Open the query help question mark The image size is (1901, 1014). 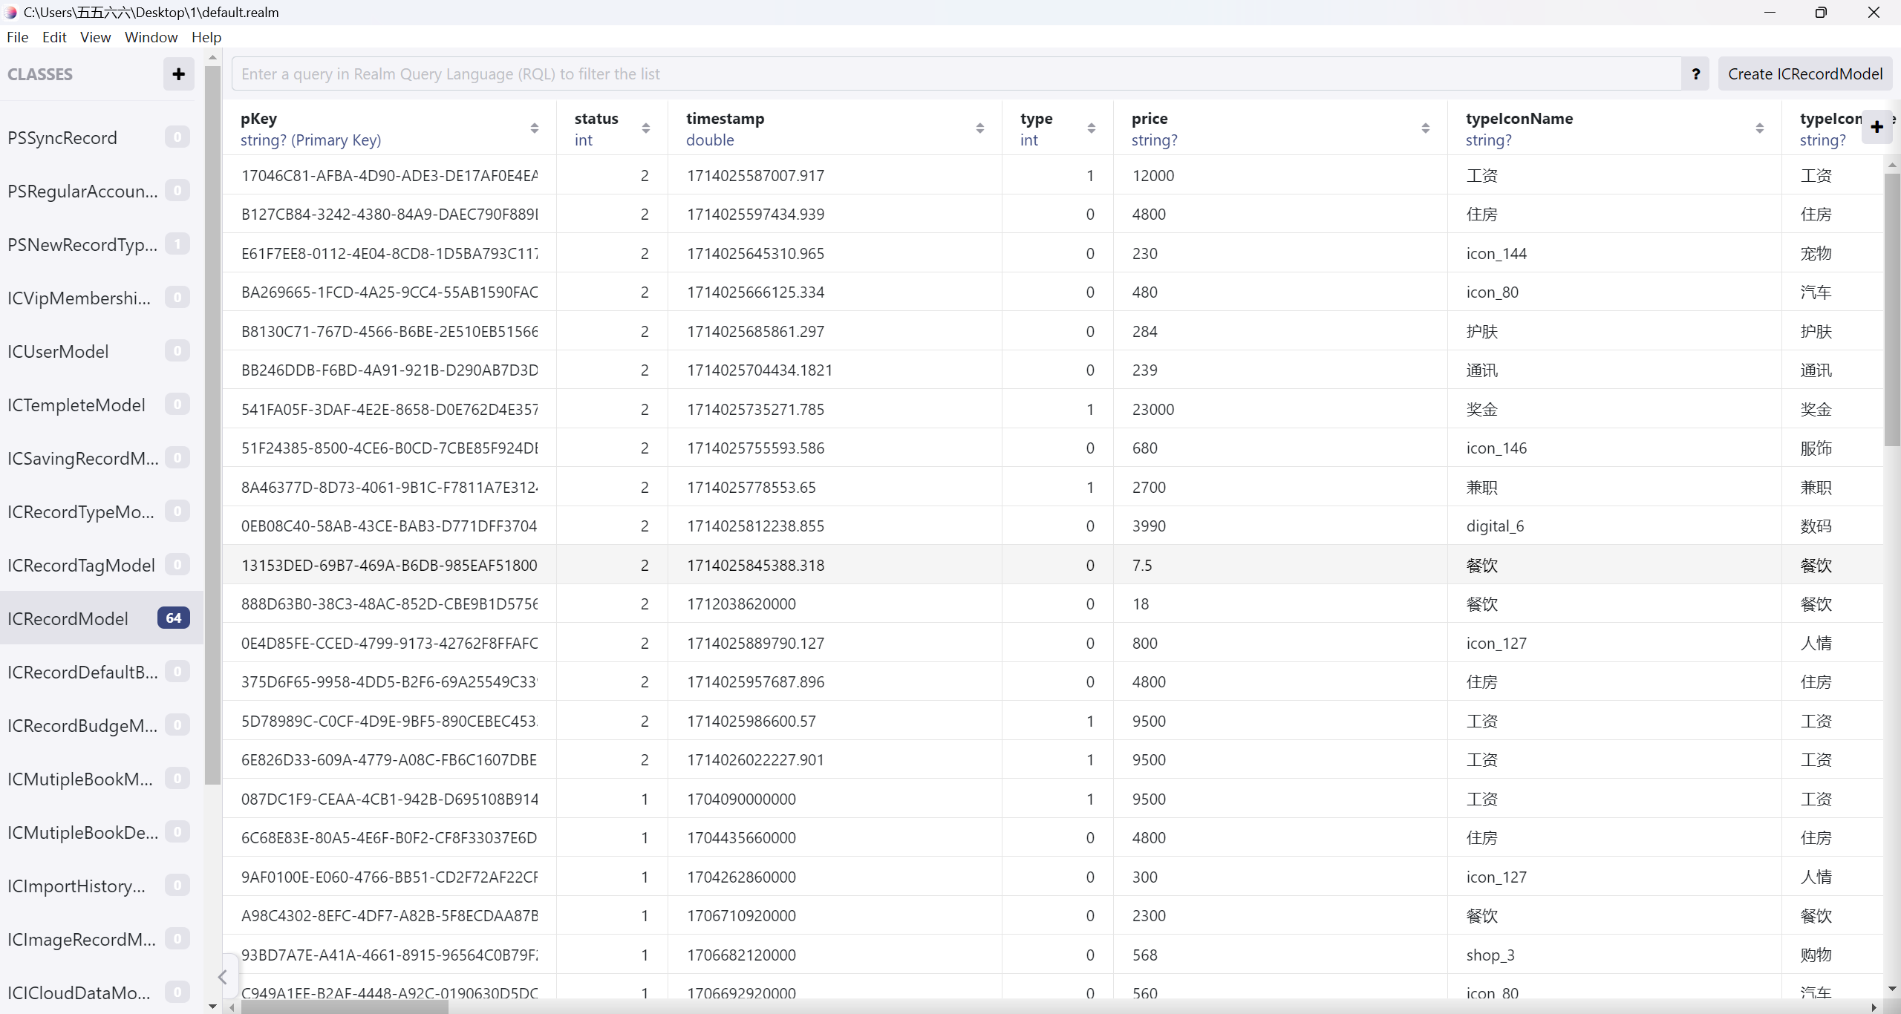(1695, 74)
